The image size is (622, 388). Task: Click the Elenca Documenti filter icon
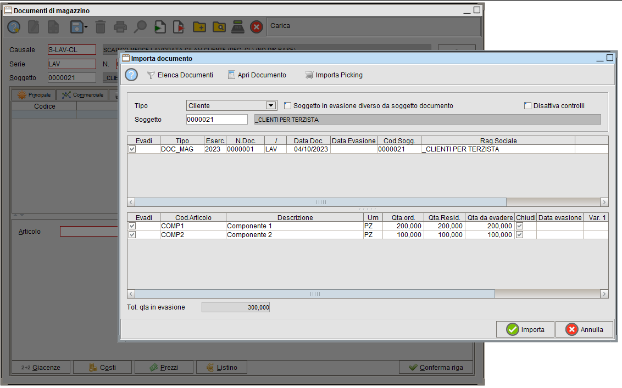(151, 75)
